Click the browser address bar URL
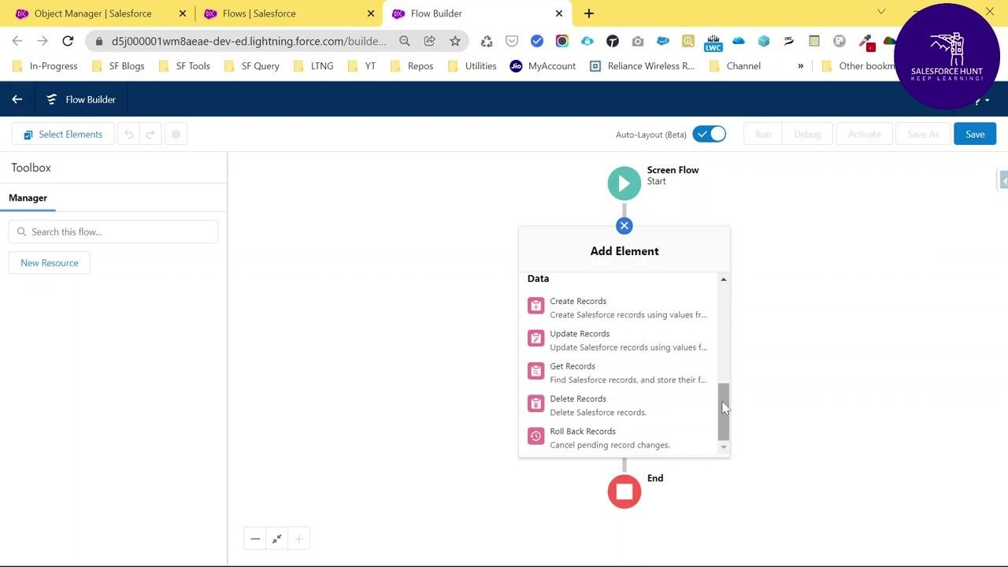Screen dimensions: 1008x567 click(x=249, y=41)
